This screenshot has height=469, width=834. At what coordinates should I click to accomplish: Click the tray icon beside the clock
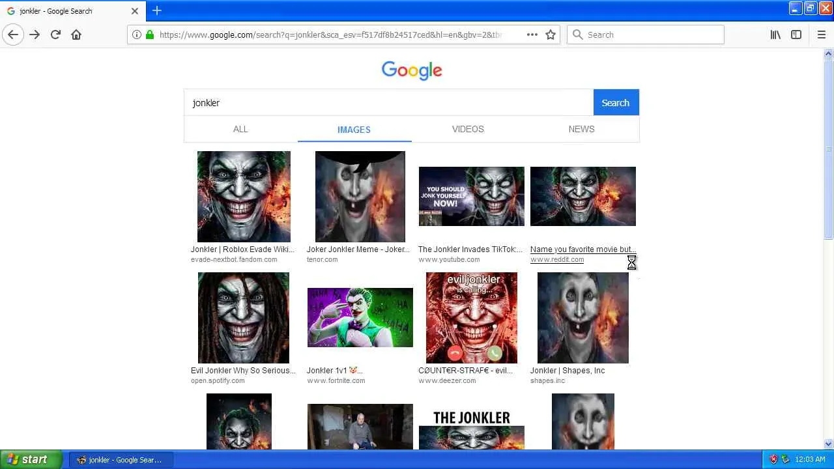[x=785, y=459]
